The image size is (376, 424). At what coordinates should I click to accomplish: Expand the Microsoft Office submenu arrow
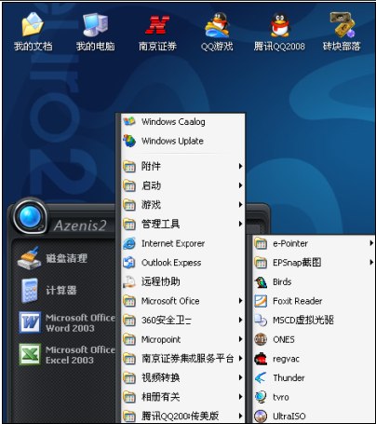[240, 301]
